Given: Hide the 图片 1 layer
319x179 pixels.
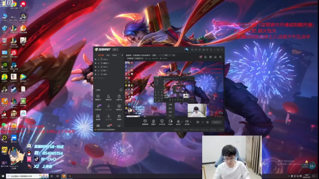Looking at the screenshot, I should pyautogui.click(x=96, y=70).
